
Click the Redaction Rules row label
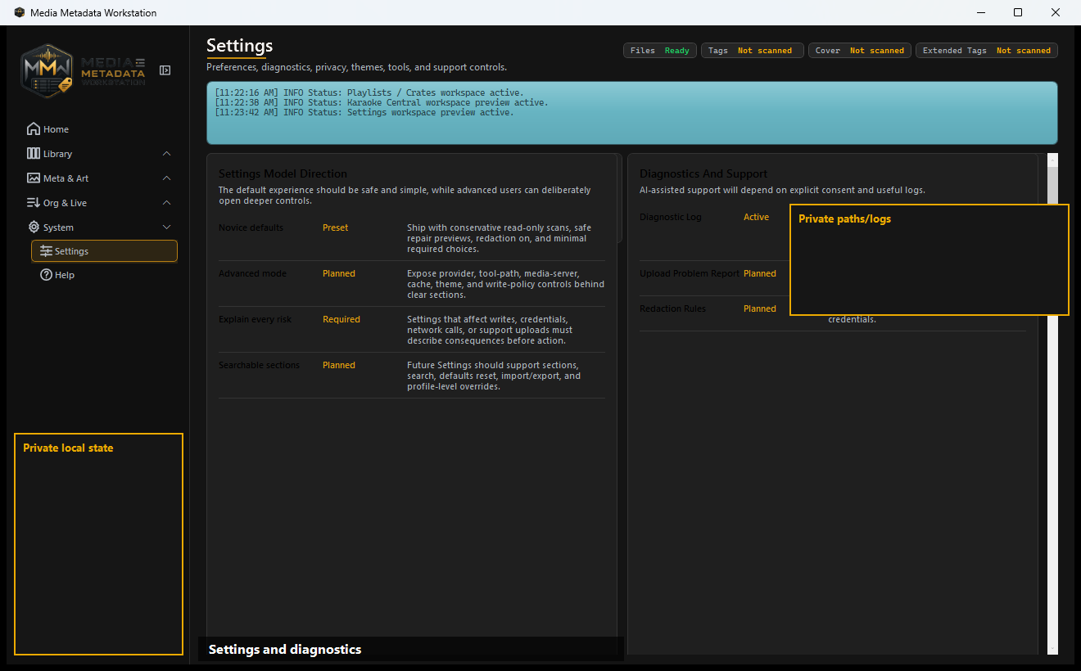[x=672, y=308]
